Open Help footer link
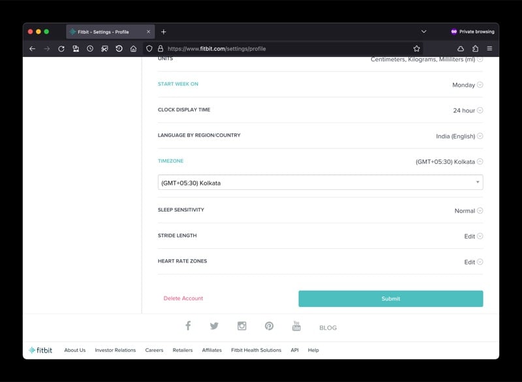522x382 pixels. pos(313,350)
